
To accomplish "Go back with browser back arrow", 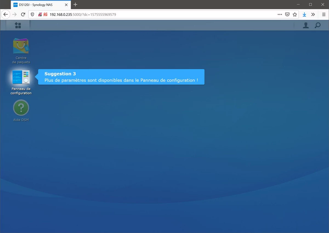I will 6,15.
